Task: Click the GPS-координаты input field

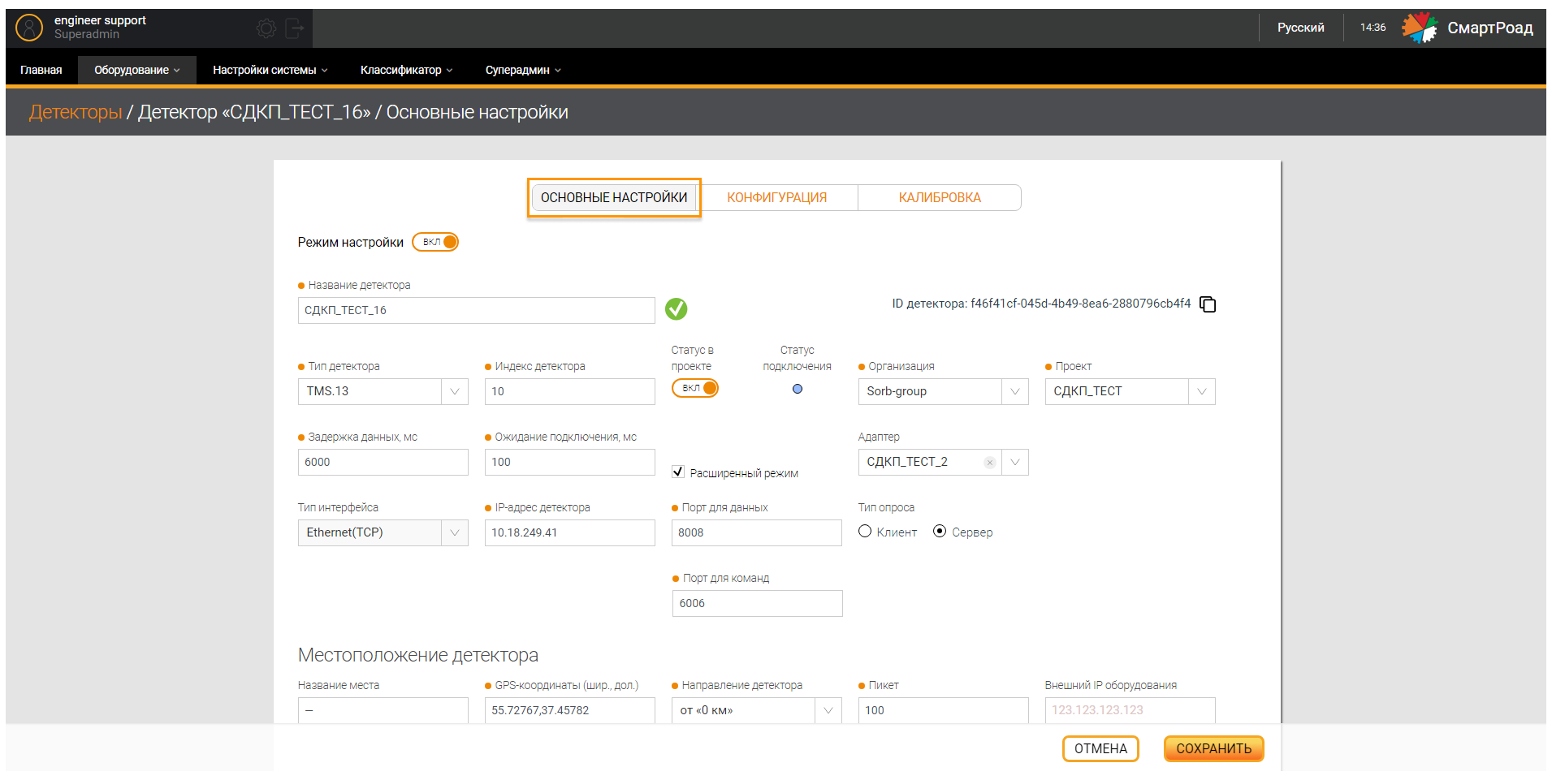Action: point(570,710)
